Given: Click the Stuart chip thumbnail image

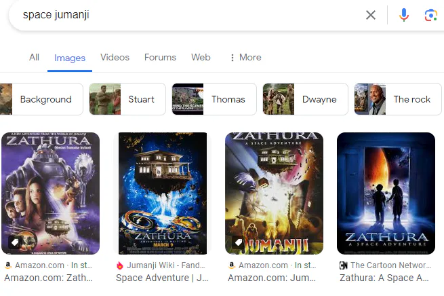Looking at the screenshot, I should pos(105,99).
